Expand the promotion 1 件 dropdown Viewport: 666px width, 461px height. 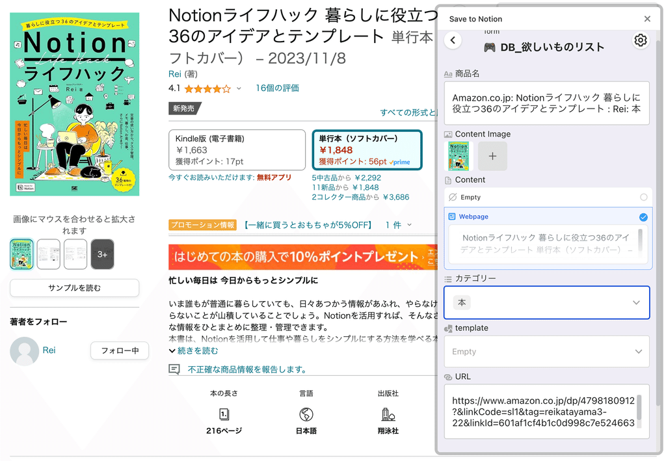[399, 225]
